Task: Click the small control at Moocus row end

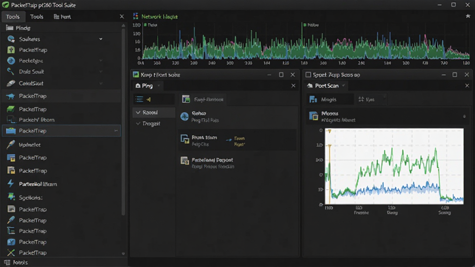Action: (464, 116)
